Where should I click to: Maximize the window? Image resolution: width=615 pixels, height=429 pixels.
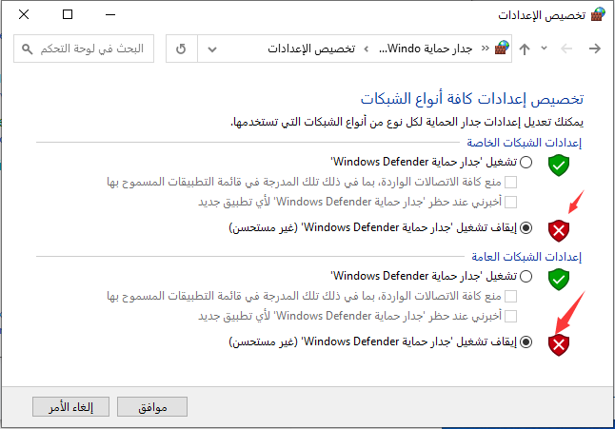pos(68,14)
